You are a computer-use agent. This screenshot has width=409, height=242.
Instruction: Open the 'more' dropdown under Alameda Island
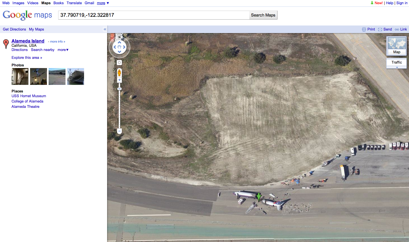point(63,50)
